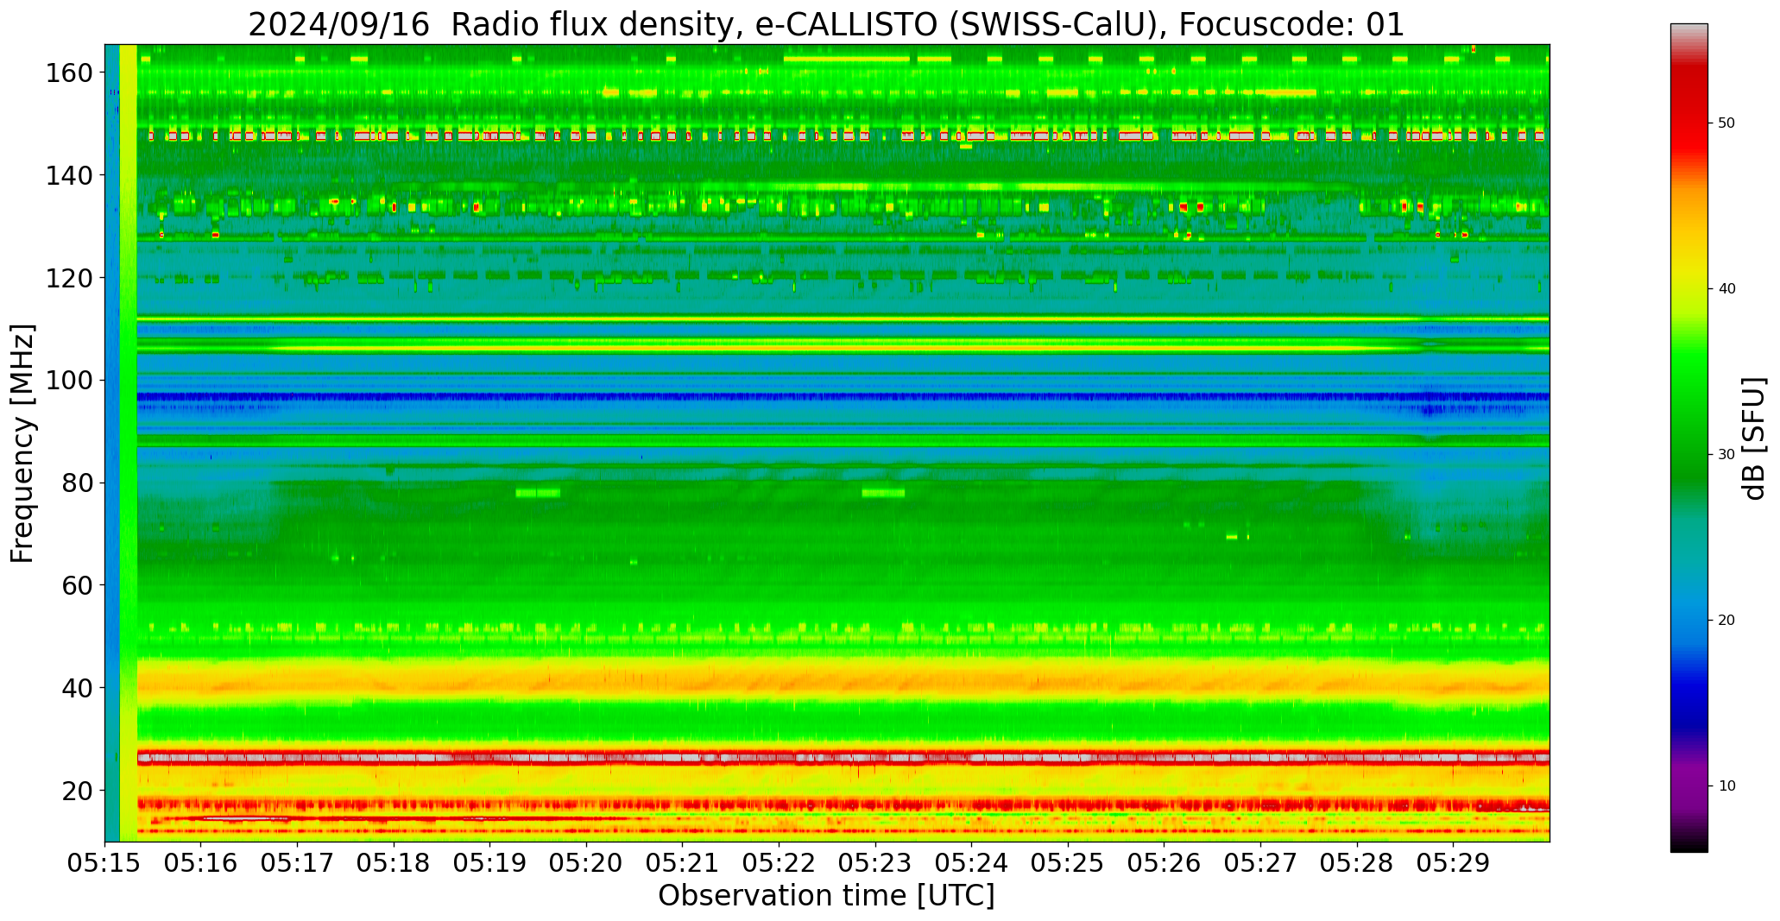This screenshot has width=1780, height=921.
Task: Click the colorbar tick label 10
Action: coord(1726,786)
